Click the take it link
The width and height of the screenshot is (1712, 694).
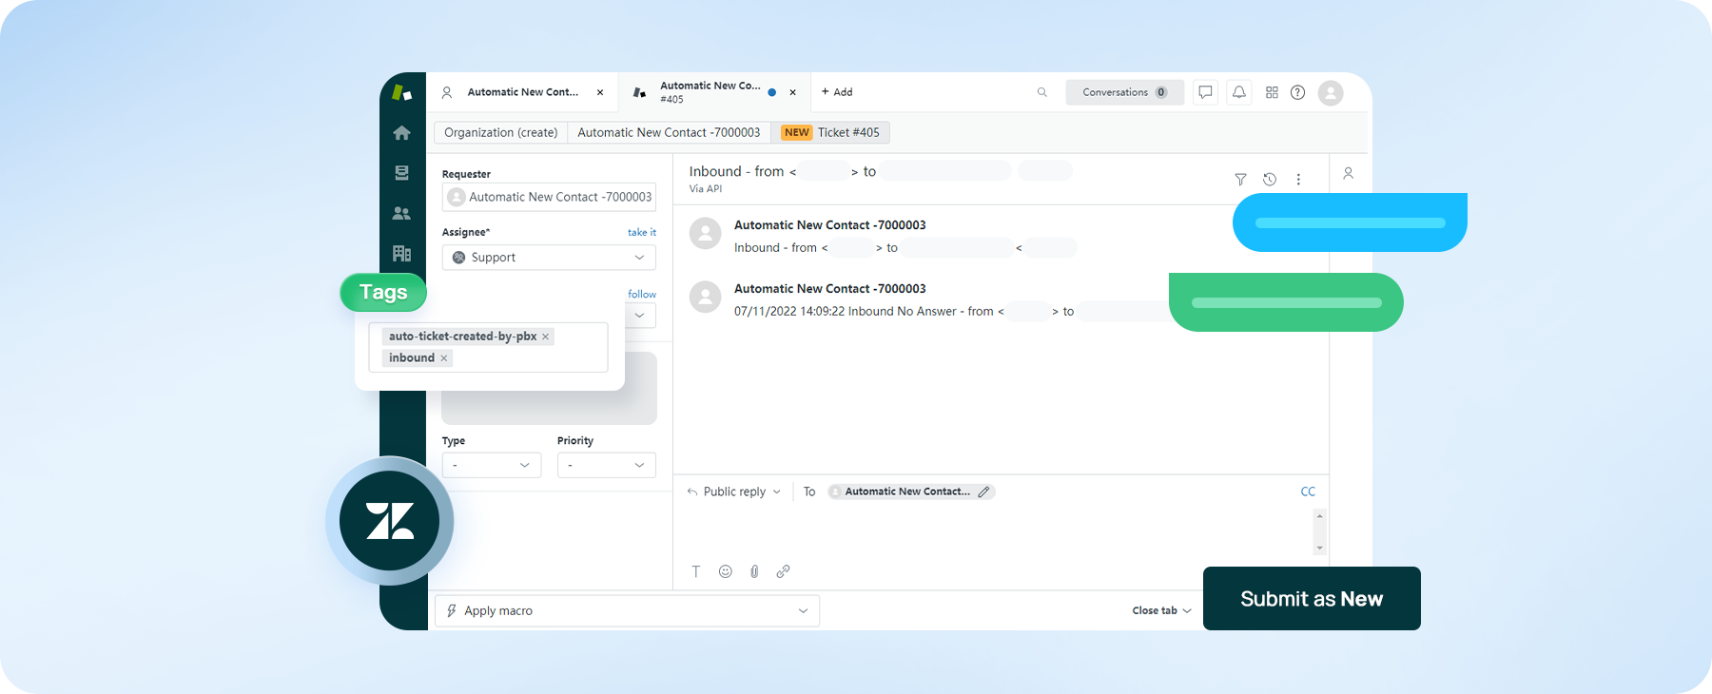pyautogui.click(x=641, y=232)
